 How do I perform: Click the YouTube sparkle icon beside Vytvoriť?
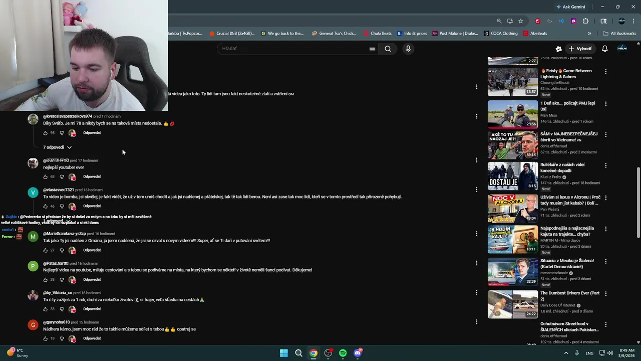[558, 49]
